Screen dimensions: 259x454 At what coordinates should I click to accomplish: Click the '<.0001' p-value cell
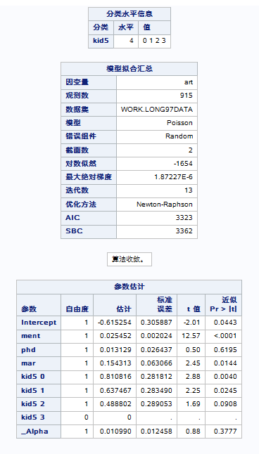(225, 336)
